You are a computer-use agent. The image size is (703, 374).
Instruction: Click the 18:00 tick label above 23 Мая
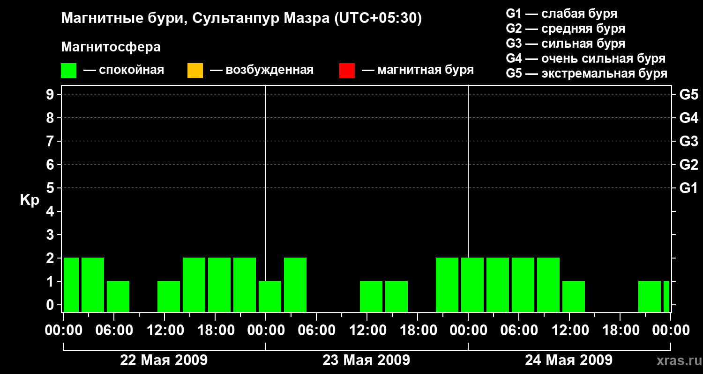[x=418, y=331]
